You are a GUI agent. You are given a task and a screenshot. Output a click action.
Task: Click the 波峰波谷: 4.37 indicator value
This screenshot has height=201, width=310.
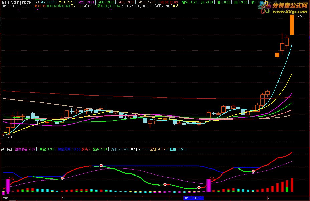tap(25, 149)
